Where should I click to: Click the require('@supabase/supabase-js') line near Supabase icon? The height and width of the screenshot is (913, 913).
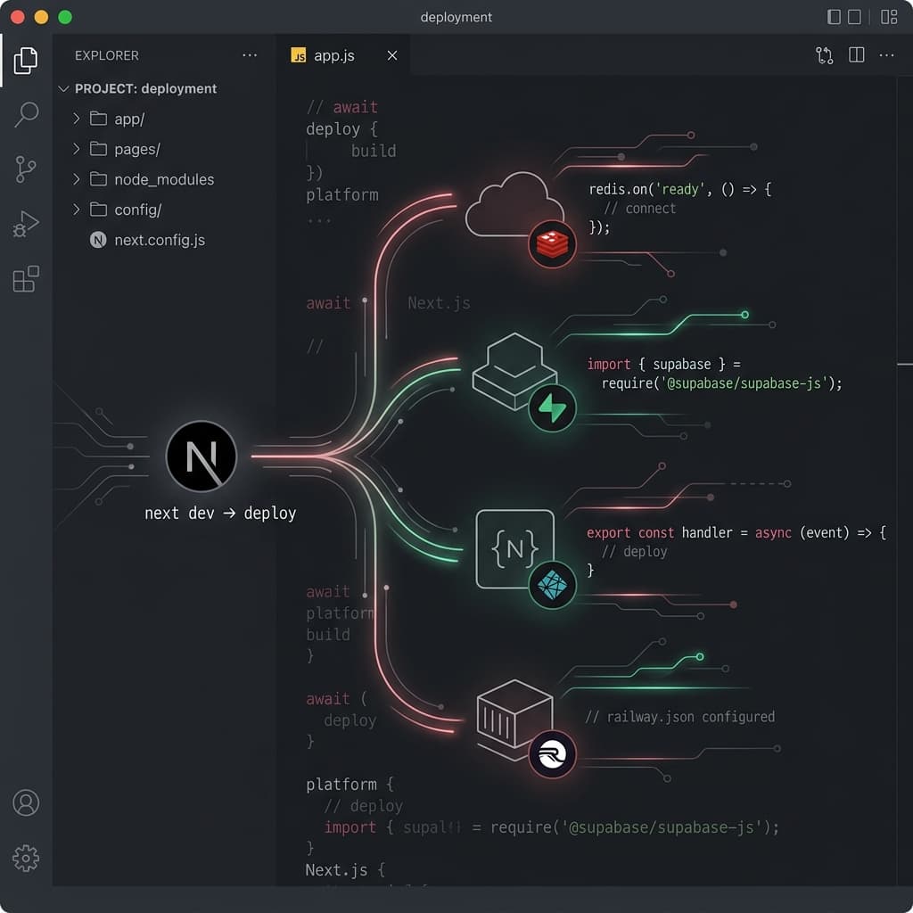coord(721,383)
